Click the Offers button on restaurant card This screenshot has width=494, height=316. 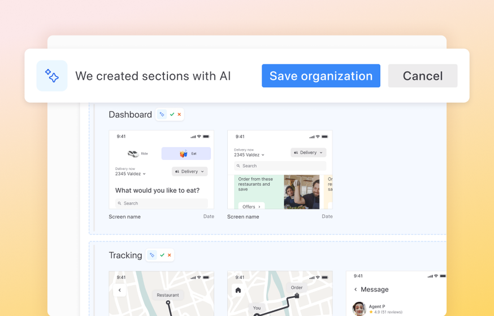[252, 207]
